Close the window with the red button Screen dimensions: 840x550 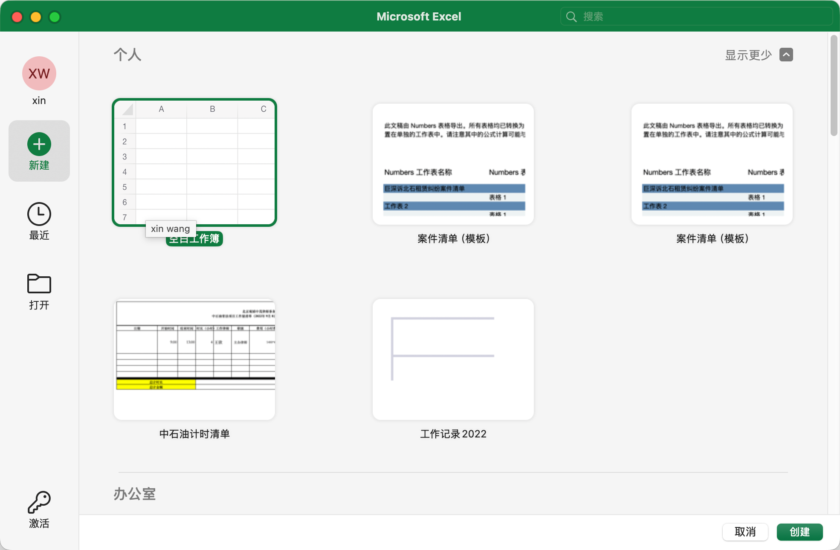(x=17, y=17)
